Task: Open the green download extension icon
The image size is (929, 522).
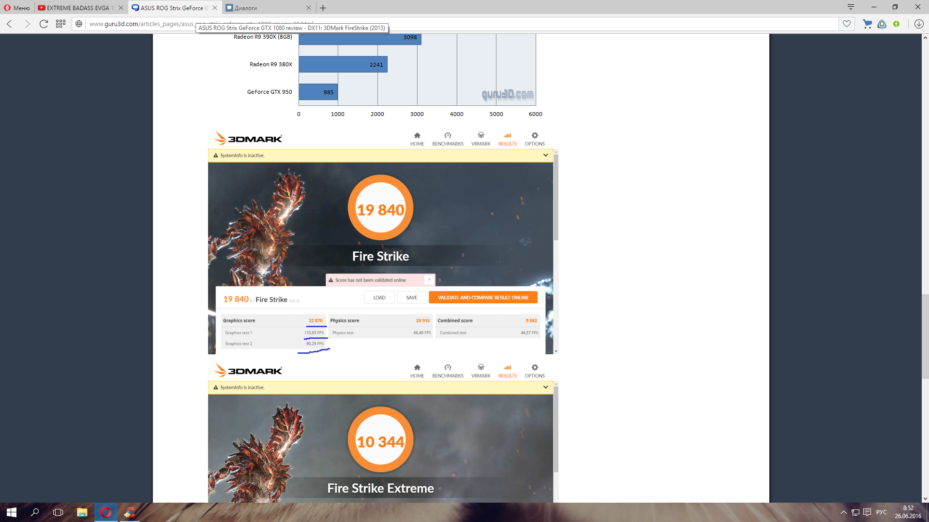Action: point(896,24)
